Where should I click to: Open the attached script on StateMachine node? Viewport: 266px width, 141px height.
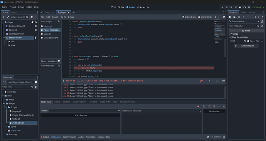36,38
